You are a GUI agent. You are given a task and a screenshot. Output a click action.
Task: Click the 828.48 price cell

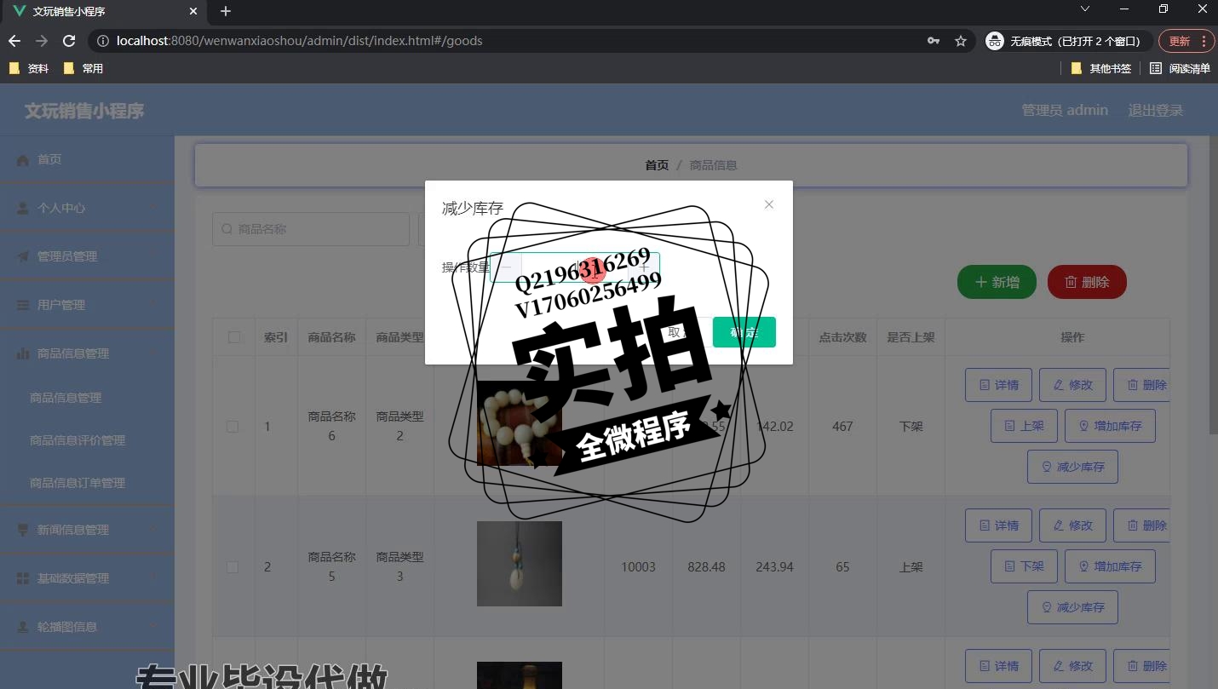coord(706,567)
